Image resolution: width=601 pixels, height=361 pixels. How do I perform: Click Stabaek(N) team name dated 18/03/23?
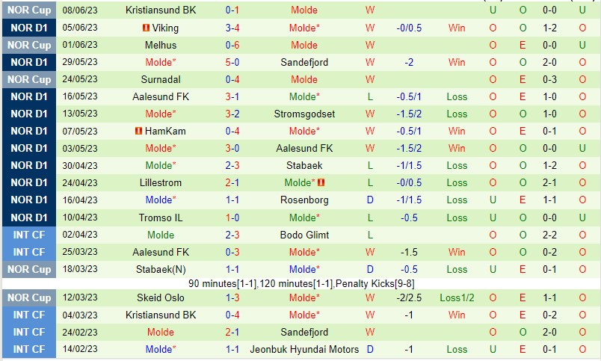(x=161, y=269)
